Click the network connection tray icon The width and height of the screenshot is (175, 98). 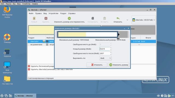click(x=166, y=96)
